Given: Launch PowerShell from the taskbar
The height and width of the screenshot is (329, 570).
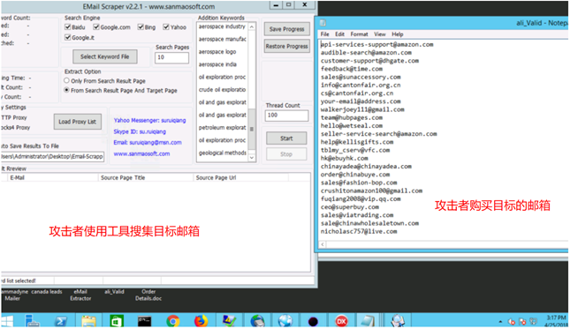Looking at the screenshot, I should pyautogui.click(x=61, y=321).
